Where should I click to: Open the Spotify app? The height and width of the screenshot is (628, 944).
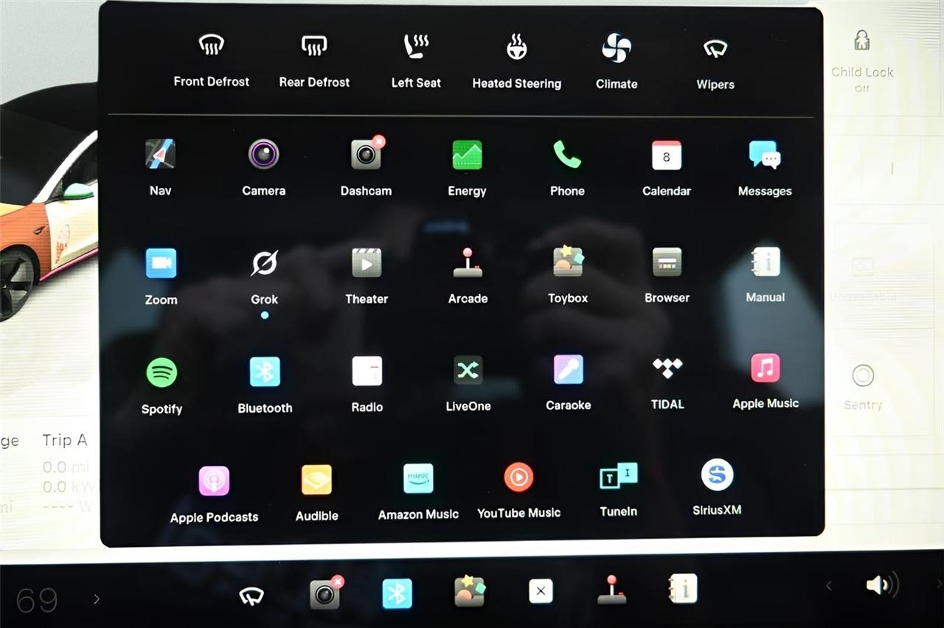(162, 372)
